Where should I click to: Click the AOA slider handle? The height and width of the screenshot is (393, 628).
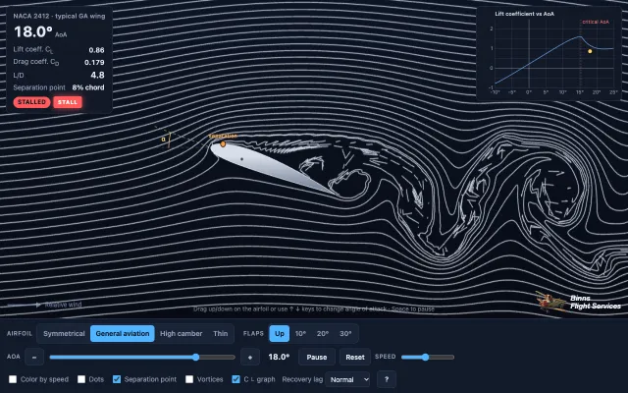[x=196, y=357]
